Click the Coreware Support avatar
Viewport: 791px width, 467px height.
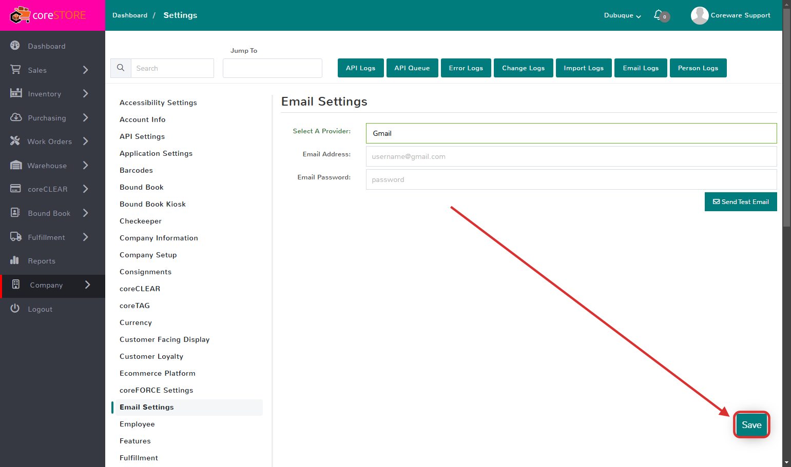tap(700, 15)
